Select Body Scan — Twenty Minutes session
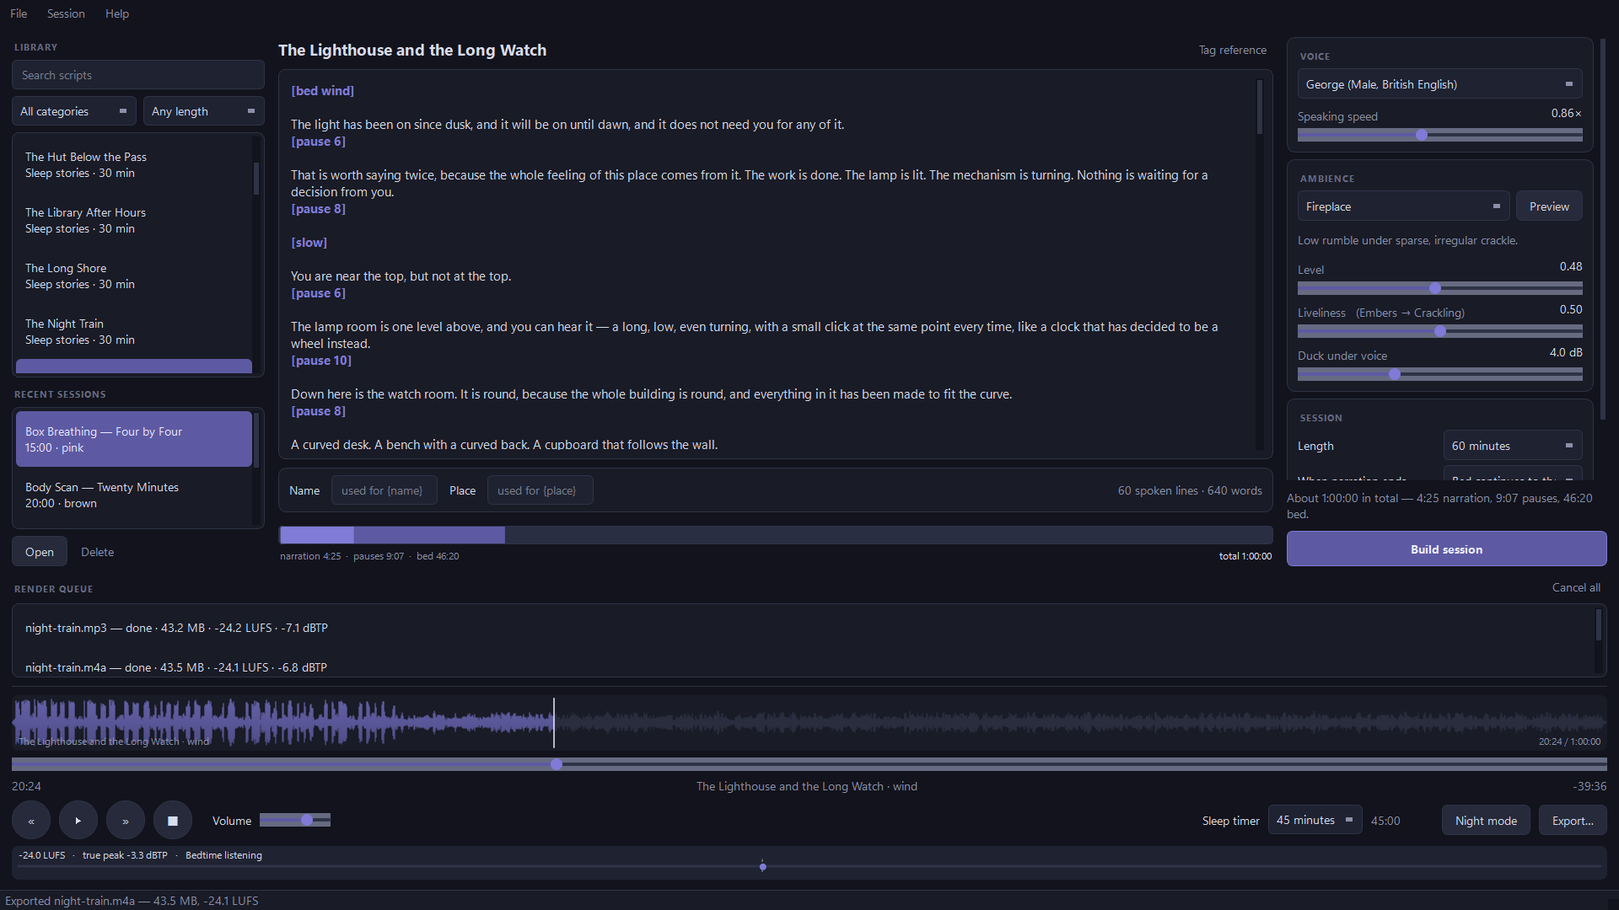 134,495
